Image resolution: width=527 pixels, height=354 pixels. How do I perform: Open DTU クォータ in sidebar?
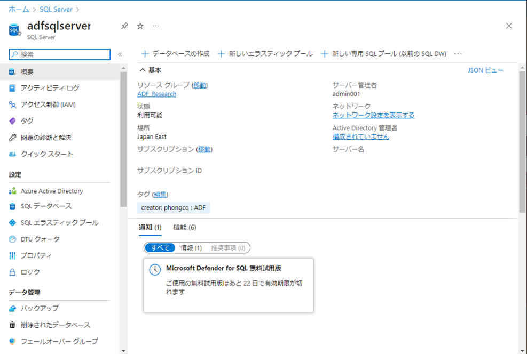pyautogui.click(x=40, y=239)
